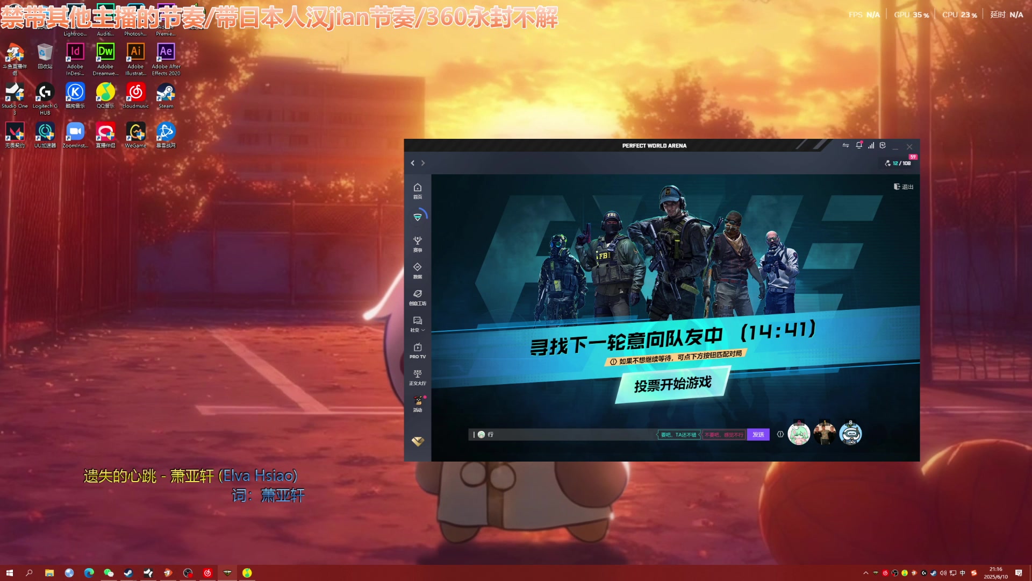Viewport: 1032px width, 581px height.
Task: Open QQ Music from the taskbar
Action: coord(247,573)
